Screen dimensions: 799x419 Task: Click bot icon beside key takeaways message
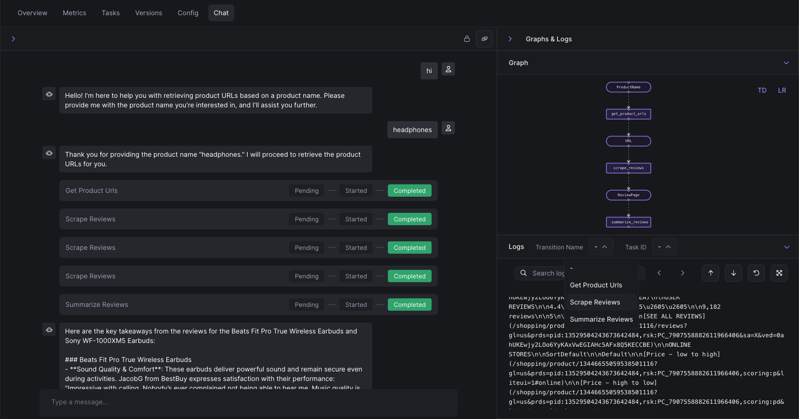point(49,330)
